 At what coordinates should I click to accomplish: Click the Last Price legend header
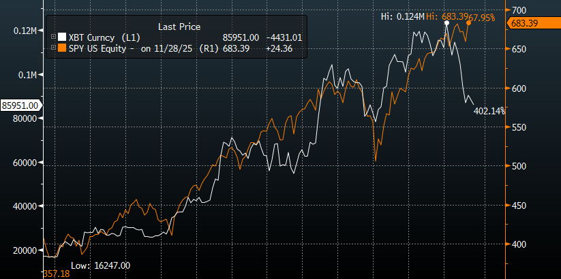(x=179, y=26)
